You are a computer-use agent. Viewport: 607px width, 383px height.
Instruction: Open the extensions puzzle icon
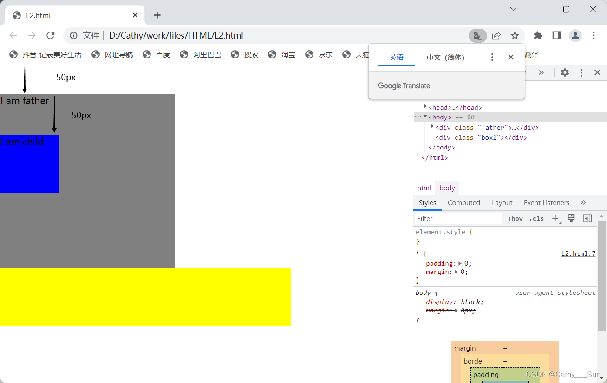point(538,36)
